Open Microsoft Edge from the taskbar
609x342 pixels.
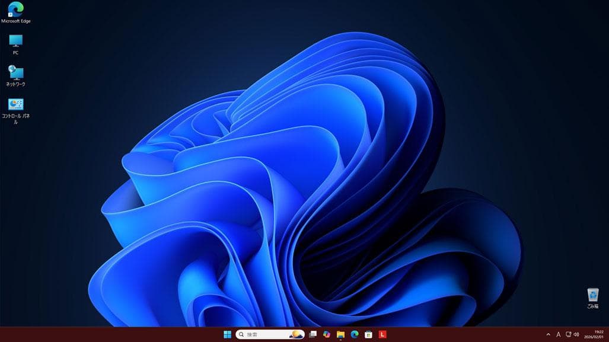(x=354, y=334)
